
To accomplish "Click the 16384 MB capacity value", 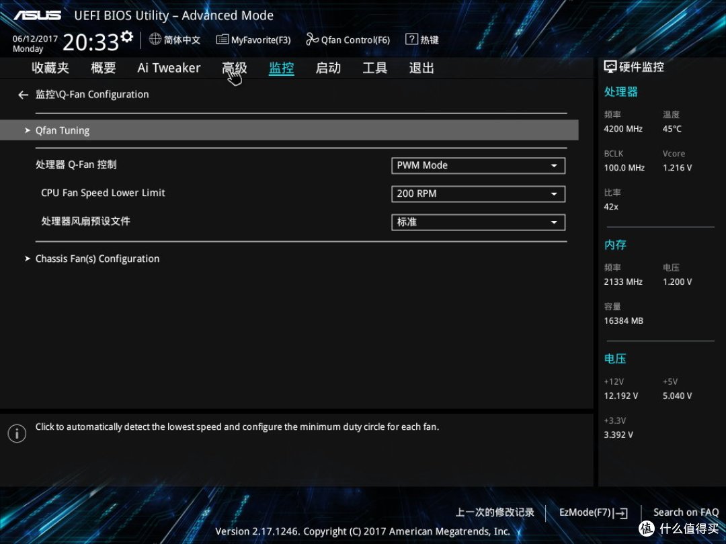I will coord(623,320).
